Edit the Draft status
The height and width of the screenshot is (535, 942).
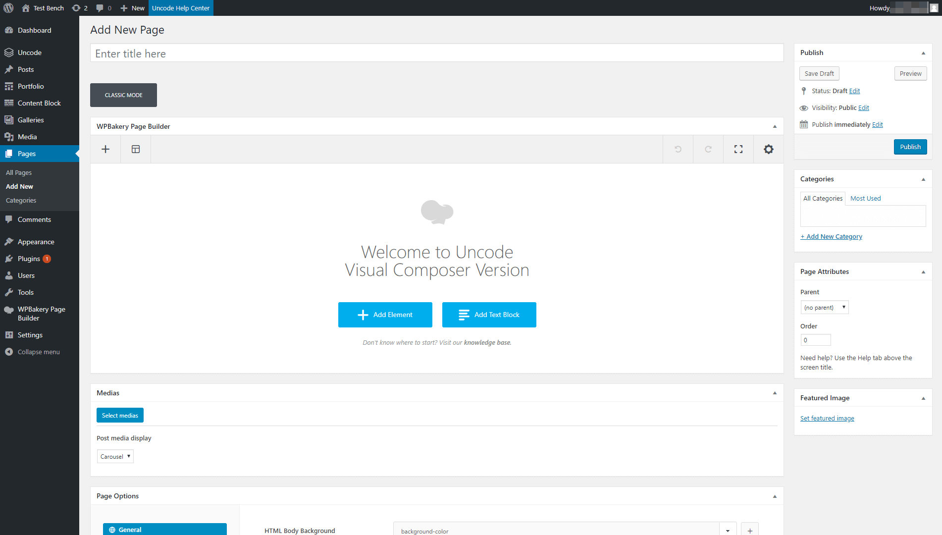pos(854,91)
